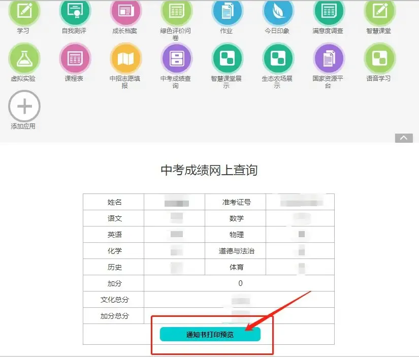The height and width of the screenshot is (357, 419).
Task: Open the 今日印象 leaf icon
Action: 278,11
